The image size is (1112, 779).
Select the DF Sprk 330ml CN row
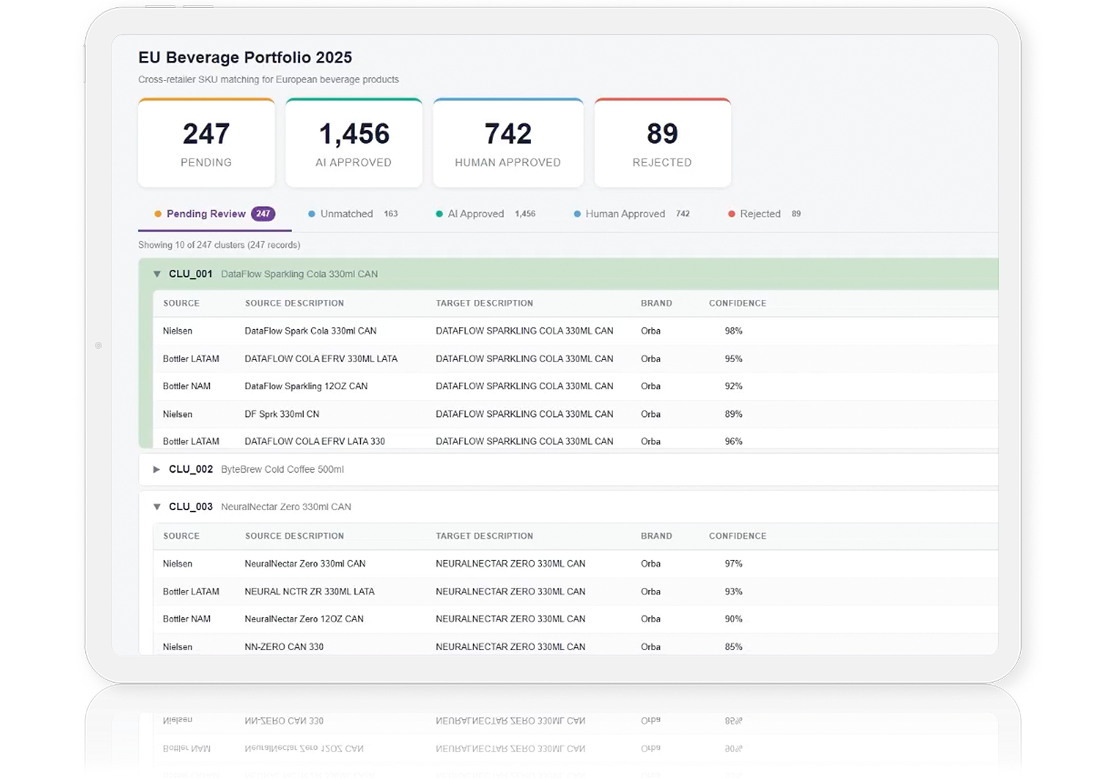coord(576,414)
